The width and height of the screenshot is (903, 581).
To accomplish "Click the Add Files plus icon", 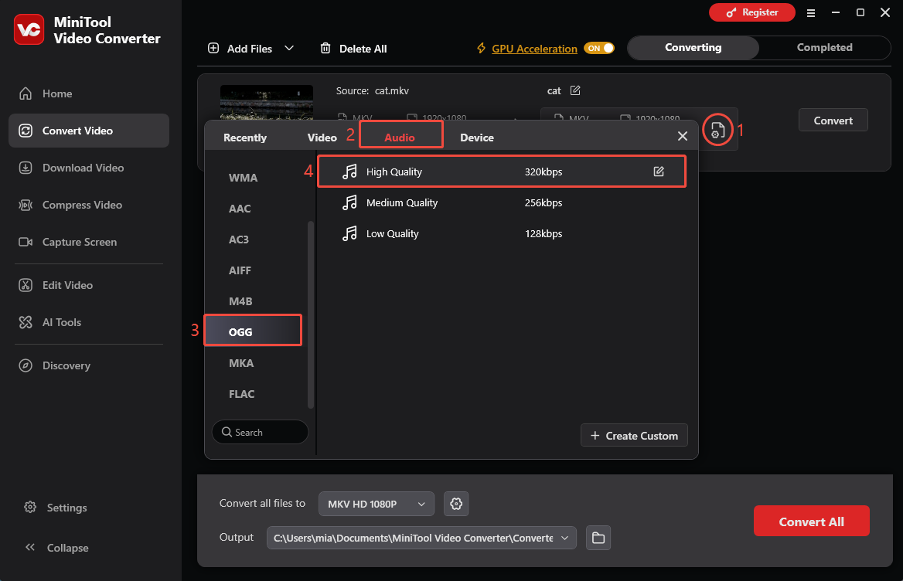I will click(213, 49).
